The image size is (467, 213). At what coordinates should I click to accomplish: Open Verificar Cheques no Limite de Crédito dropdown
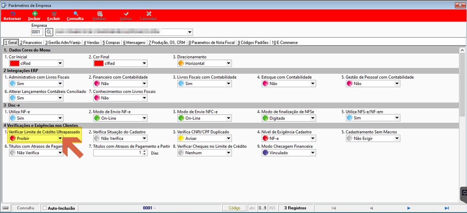click(228, 153)
